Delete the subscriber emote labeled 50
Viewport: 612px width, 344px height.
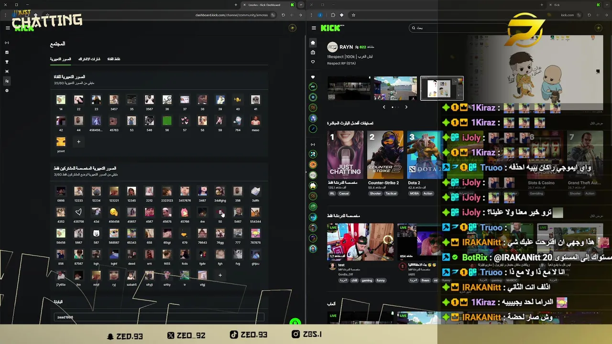(x=220, y=212)
